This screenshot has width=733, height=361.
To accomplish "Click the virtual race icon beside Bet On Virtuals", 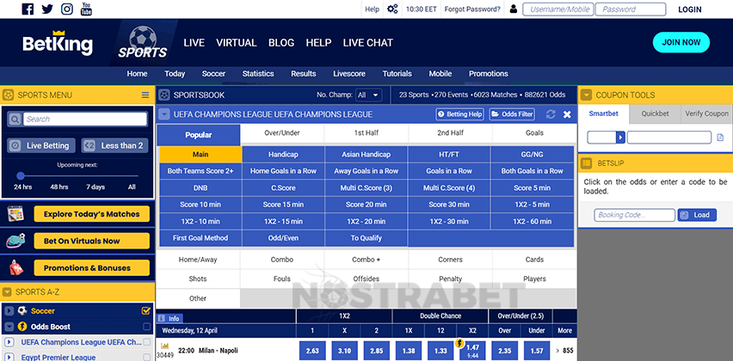I will 15,241.
